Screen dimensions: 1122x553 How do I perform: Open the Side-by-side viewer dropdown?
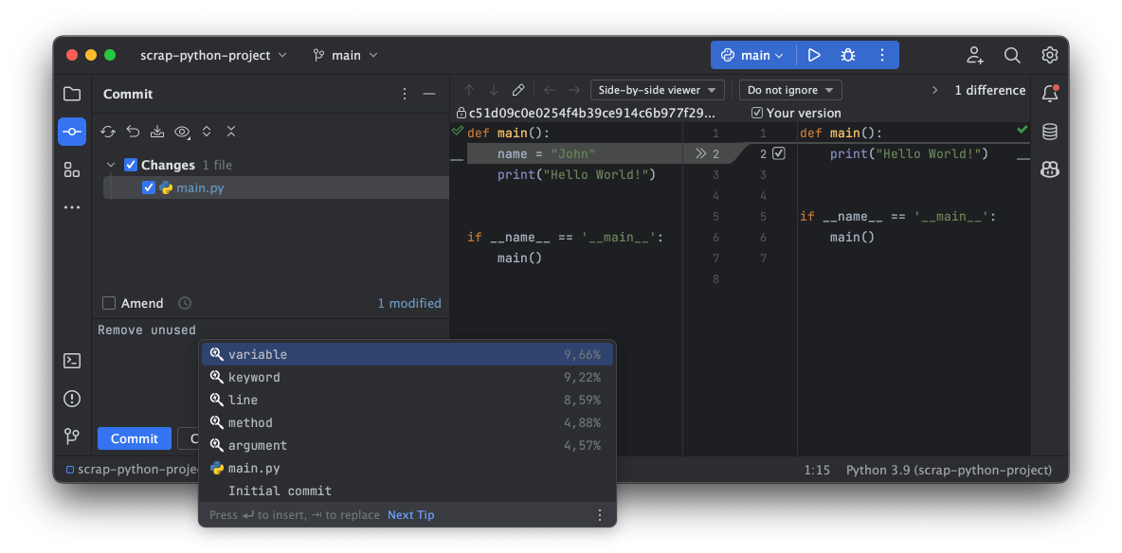coord(657,90)
